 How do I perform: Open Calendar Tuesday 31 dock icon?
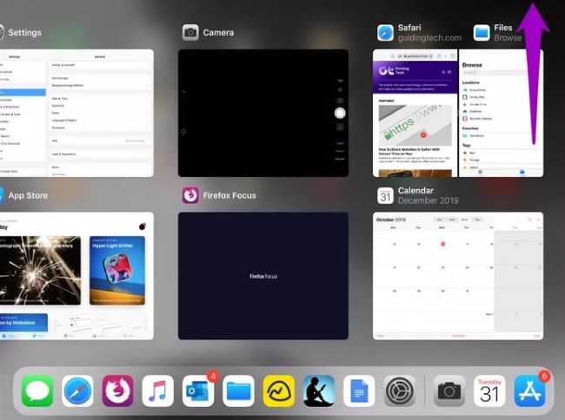point(489,390)
